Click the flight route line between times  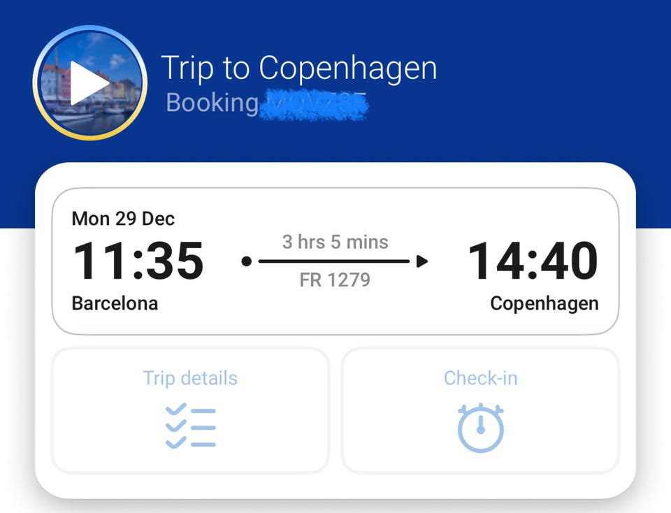click(334, 261)
